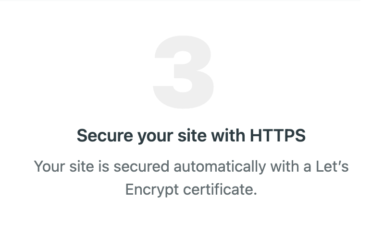Screen dimensions: 371x234
Task: Click the 'Secure your site with HTTPS' heading
Action: (x=191, y=136)
